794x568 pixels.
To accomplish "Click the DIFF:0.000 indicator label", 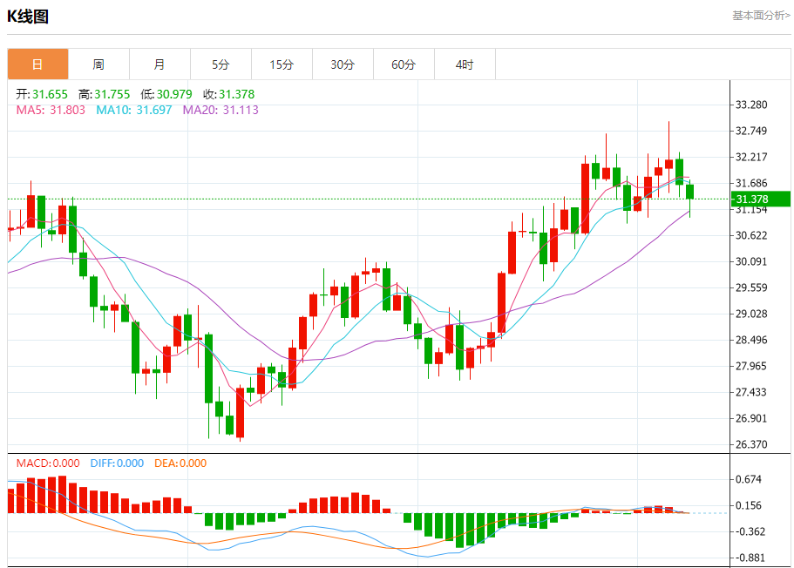I will [x=117, y=463].
